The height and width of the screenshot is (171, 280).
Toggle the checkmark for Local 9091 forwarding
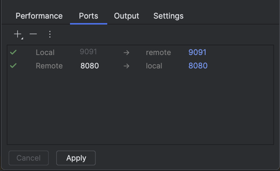click(13, 52)
